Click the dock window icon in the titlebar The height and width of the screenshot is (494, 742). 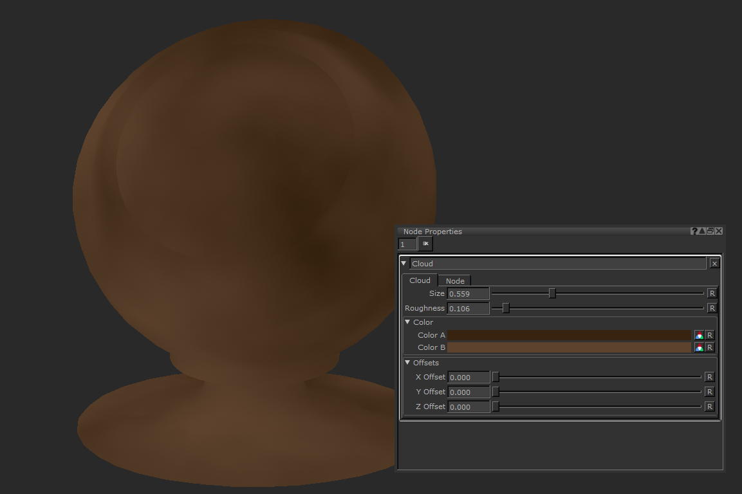click(x=709, y=231)
